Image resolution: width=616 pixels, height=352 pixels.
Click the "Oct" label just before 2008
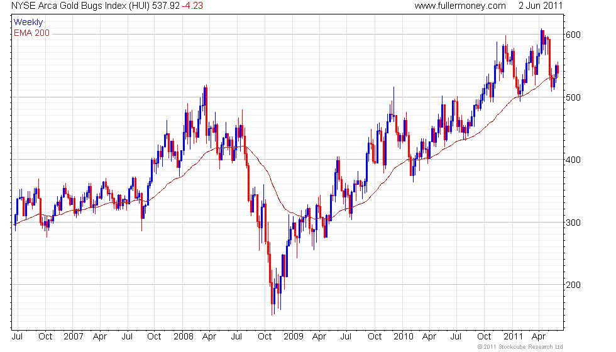click(x=154, y=337)
